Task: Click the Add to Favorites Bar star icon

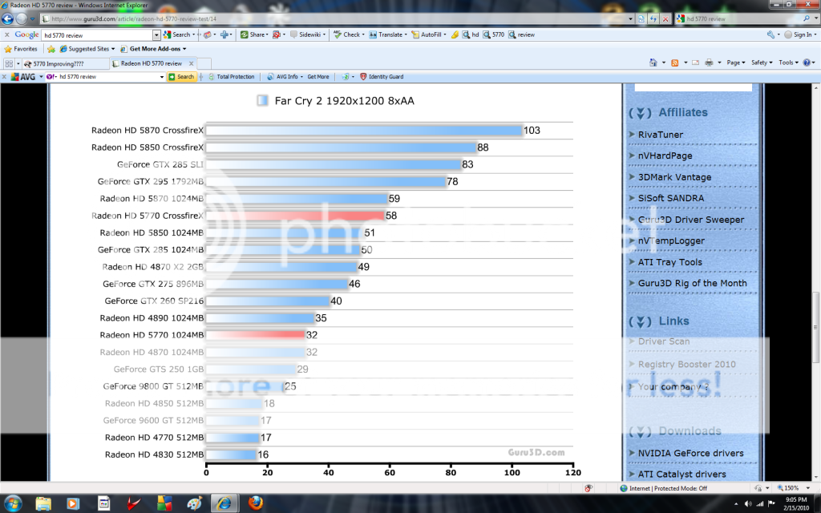Action: point(51,49)
